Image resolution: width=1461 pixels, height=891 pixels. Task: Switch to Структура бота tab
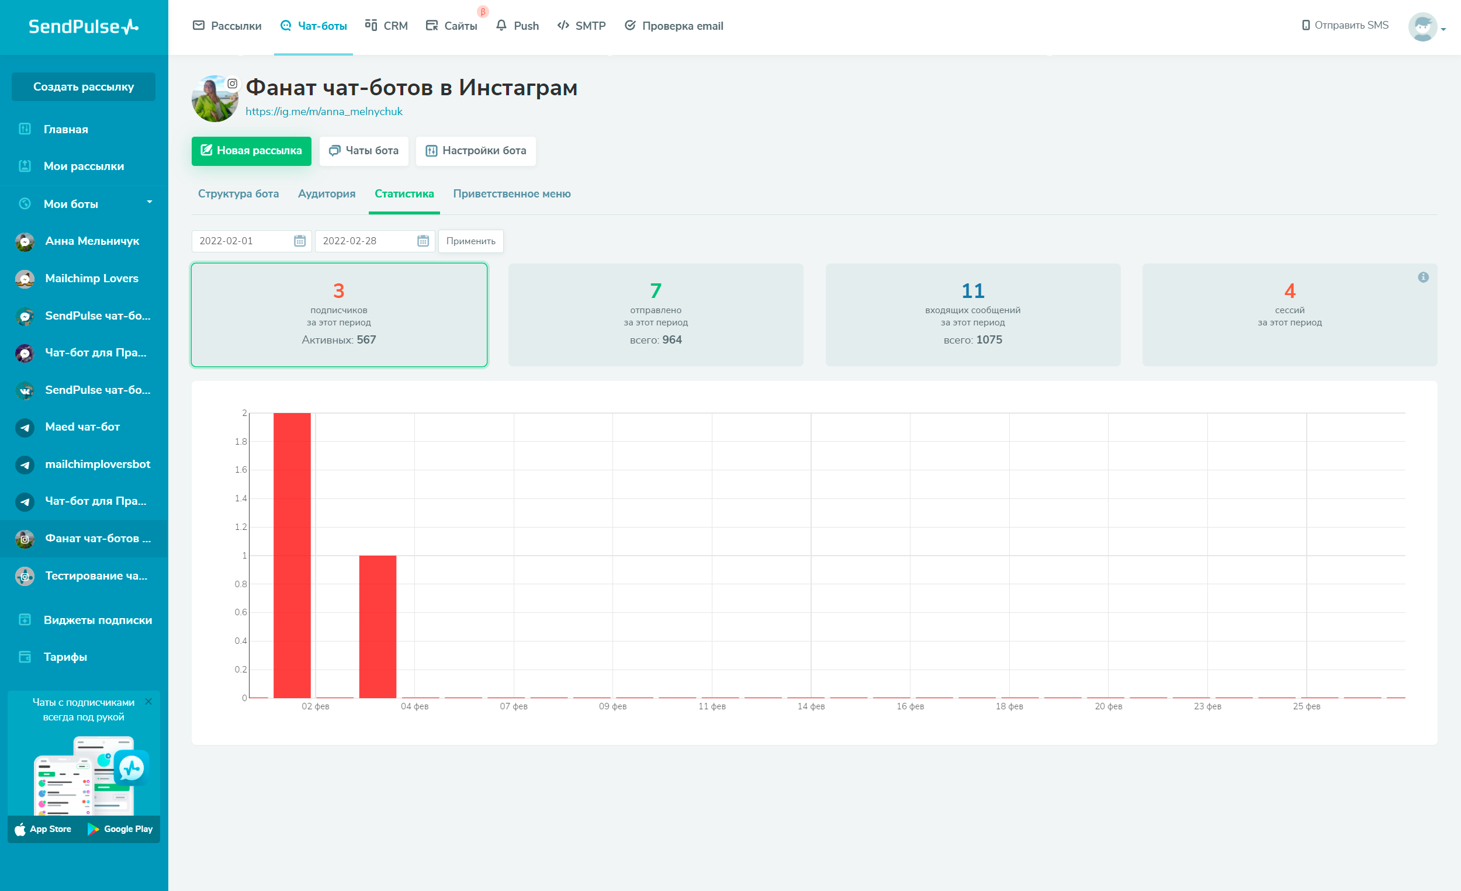[238, 194]
